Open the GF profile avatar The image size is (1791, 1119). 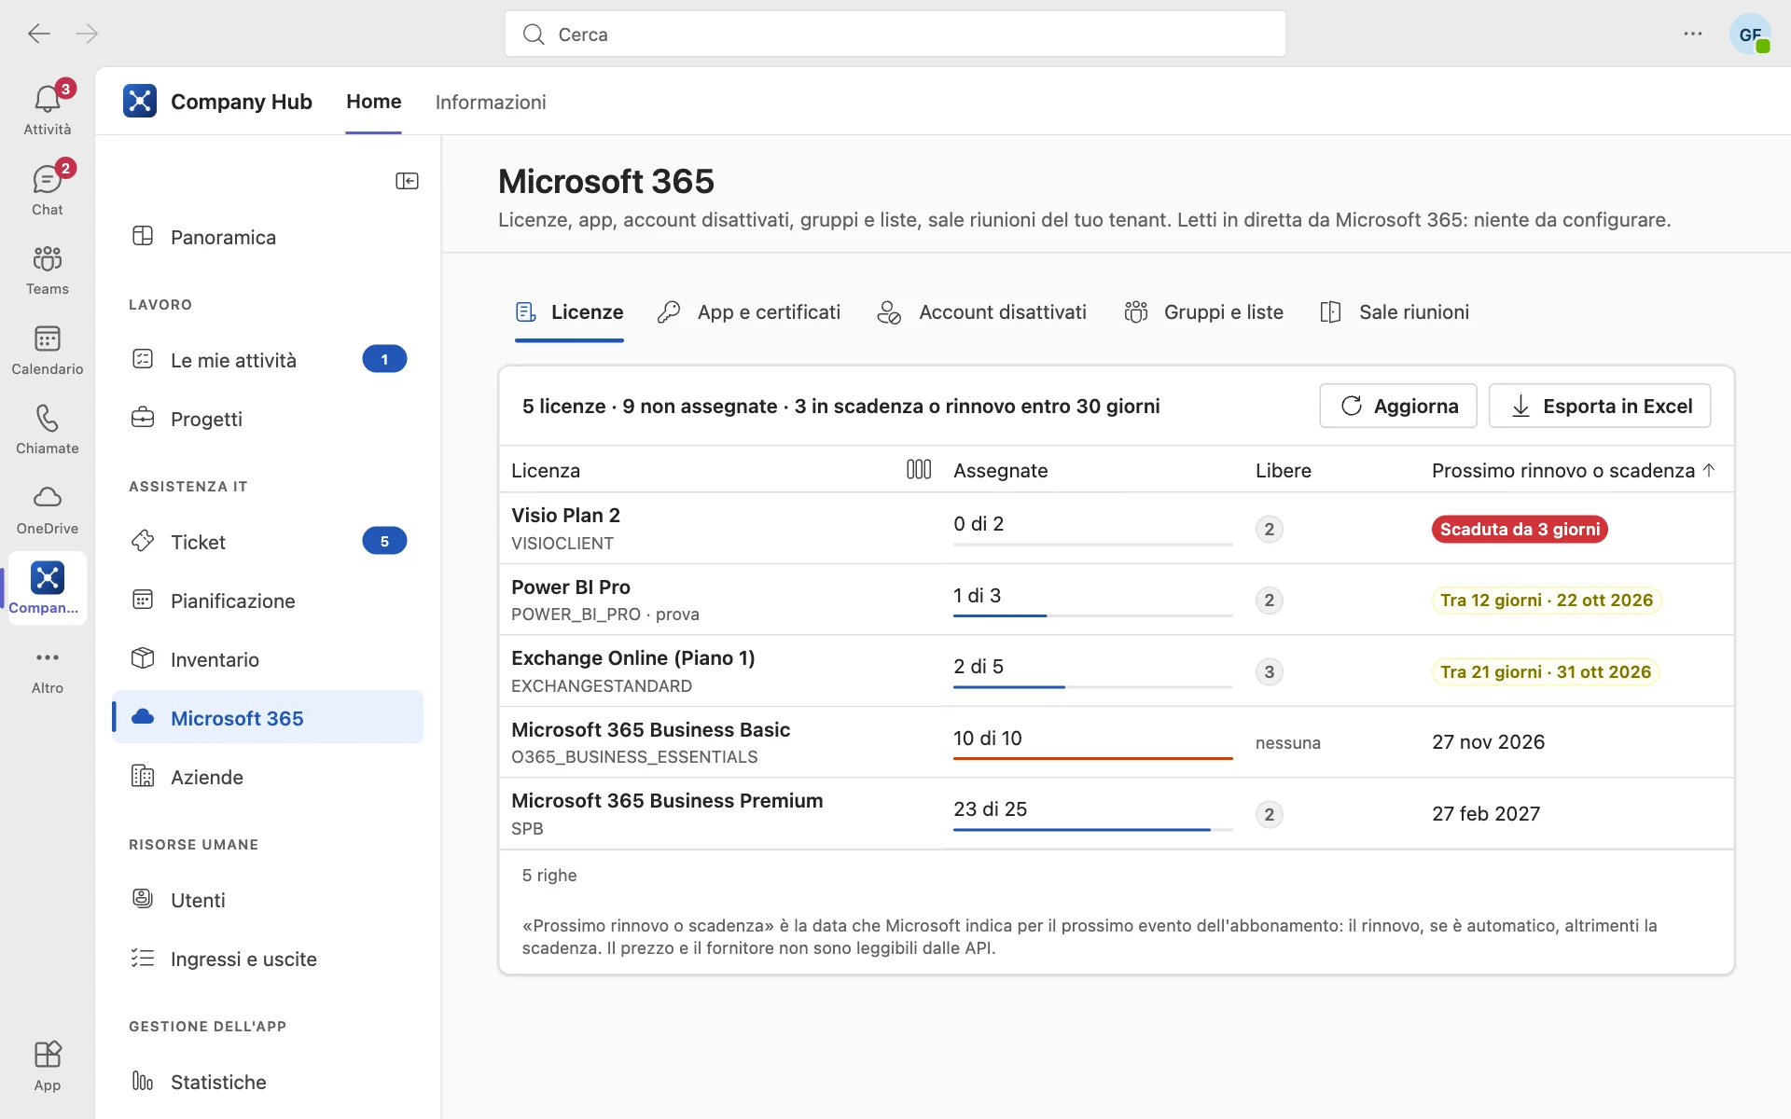coord(1750,34)
